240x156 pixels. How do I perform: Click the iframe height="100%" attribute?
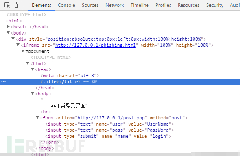[x=193, y=45]
